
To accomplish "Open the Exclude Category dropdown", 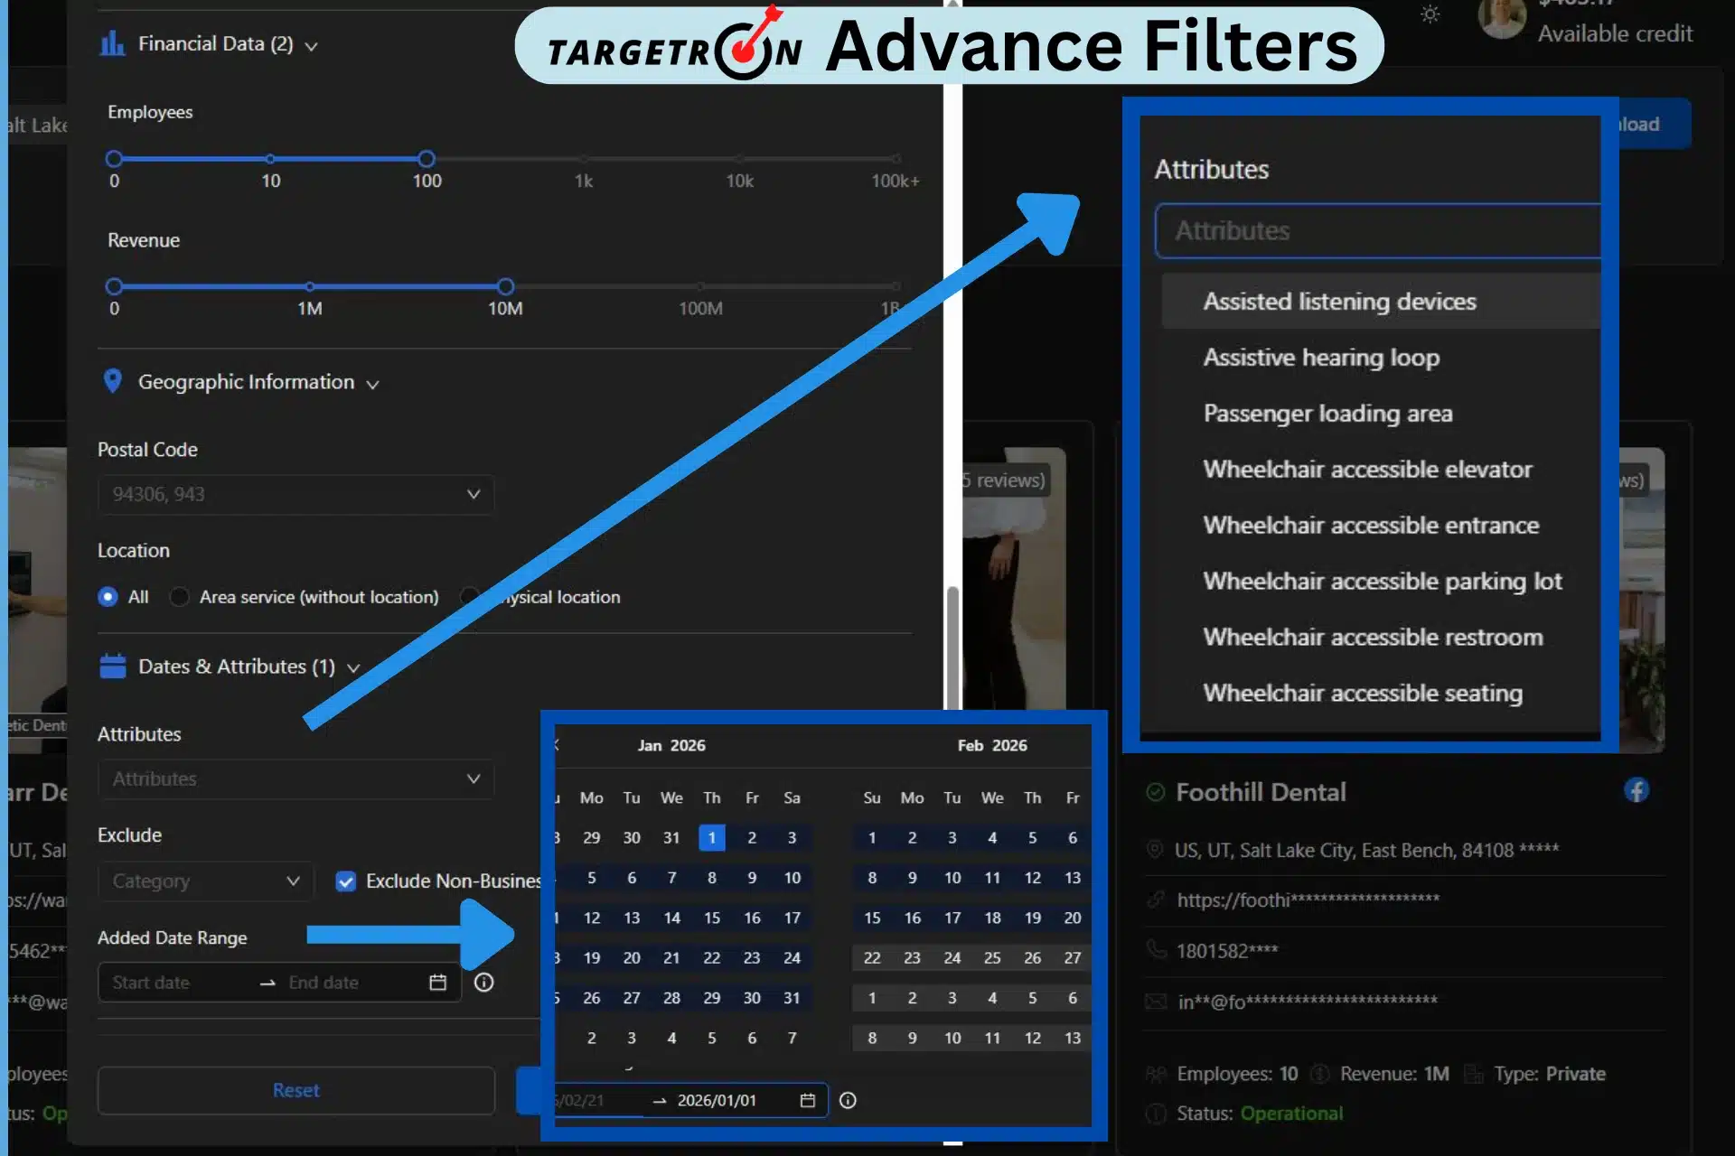I will (205, 881).
